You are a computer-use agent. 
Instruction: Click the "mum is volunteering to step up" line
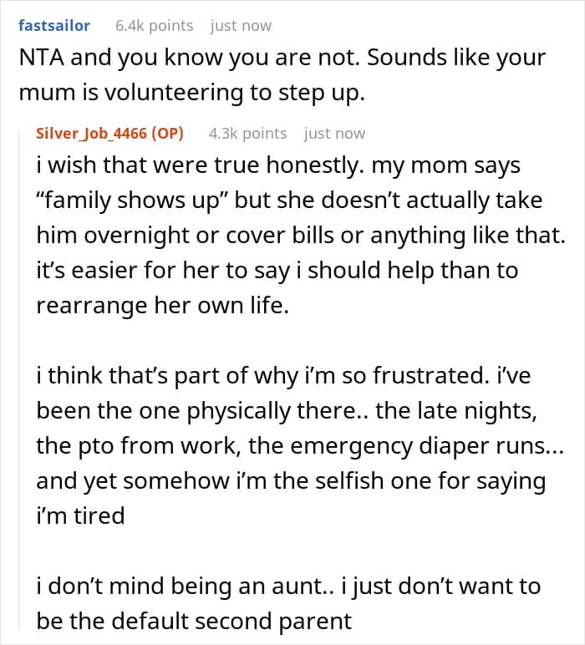tap(191, 93)
